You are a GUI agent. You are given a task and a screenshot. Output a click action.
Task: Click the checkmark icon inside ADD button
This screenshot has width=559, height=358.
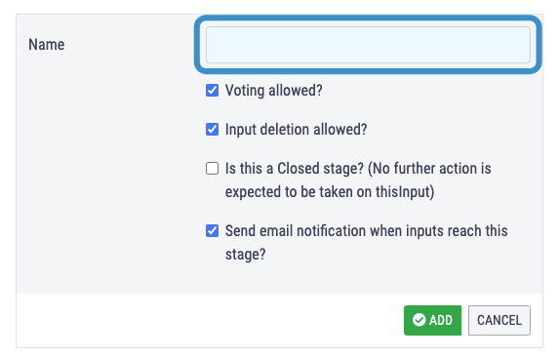(x=419, y=320)
